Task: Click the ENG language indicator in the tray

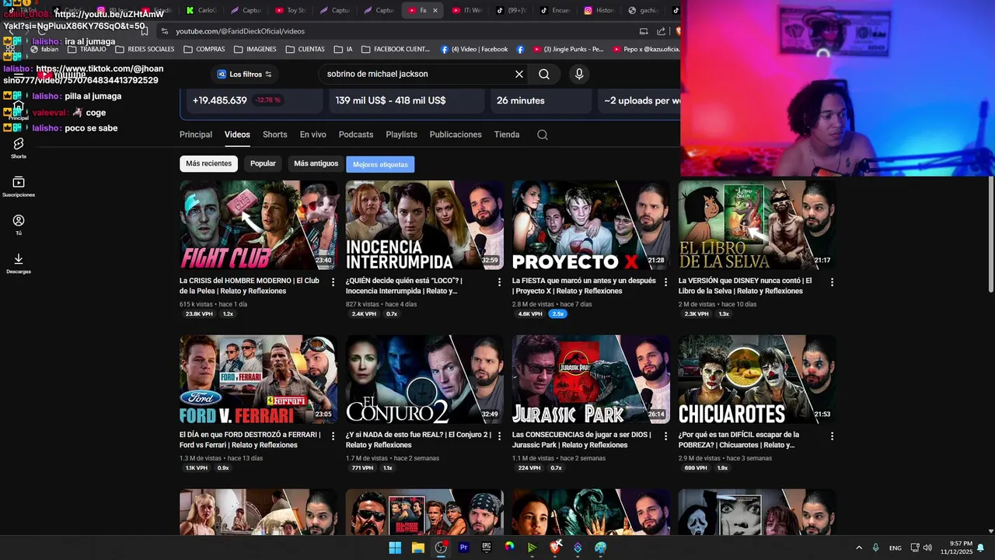Action: (895, 548)
